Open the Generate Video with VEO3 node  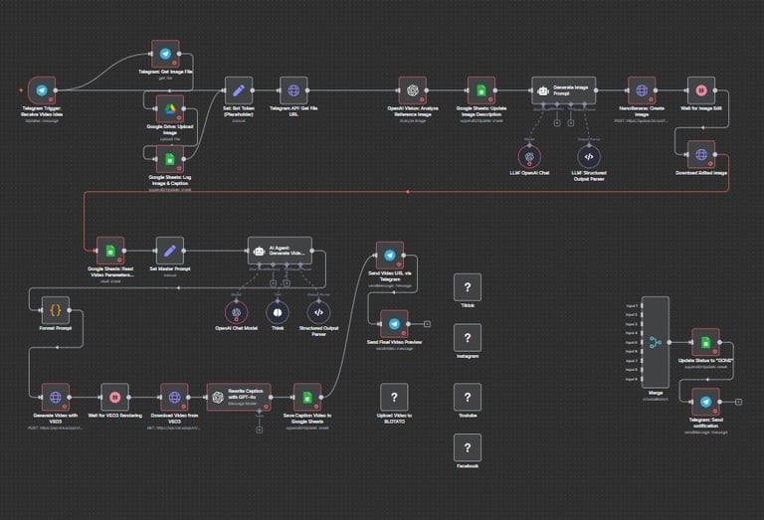[x=56, y=398]
